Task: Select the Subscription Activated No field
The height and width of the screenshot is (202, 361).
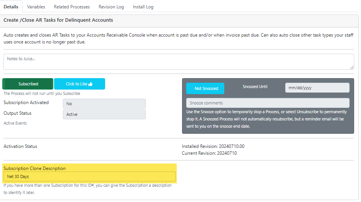Action: (x=104, y=104)
